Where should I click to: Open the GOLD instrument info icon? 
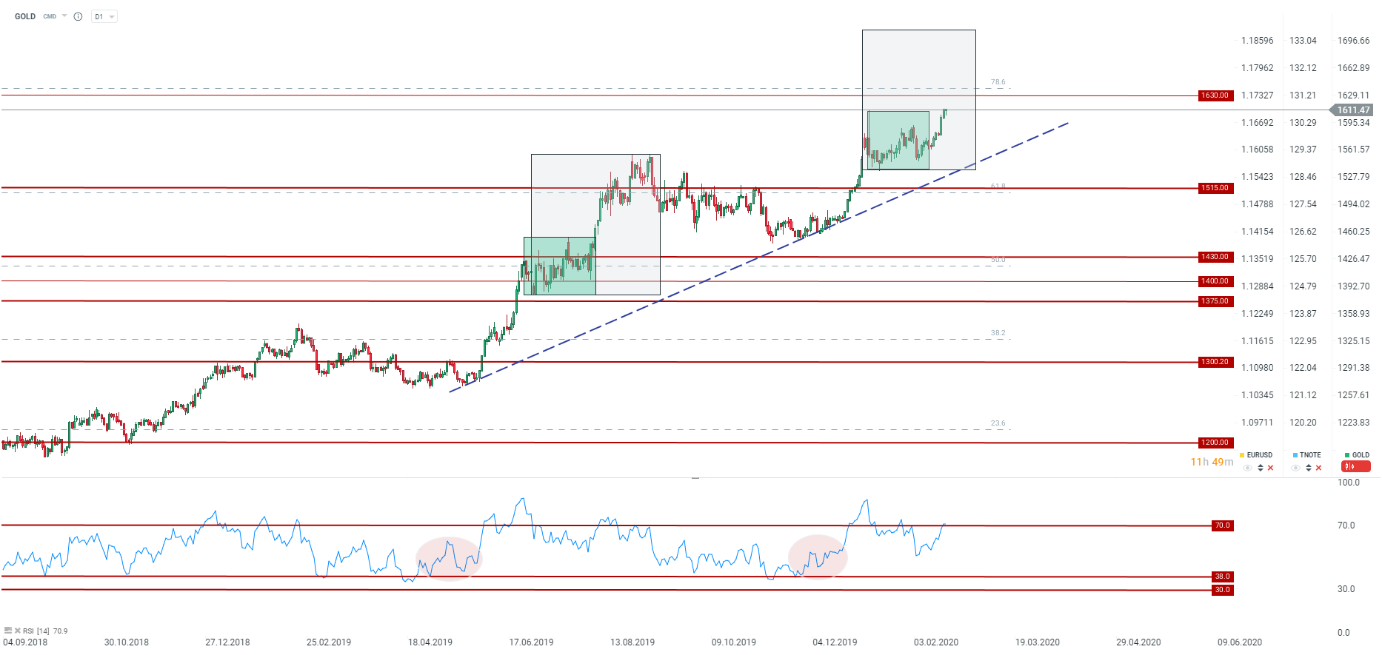[78, 16]
